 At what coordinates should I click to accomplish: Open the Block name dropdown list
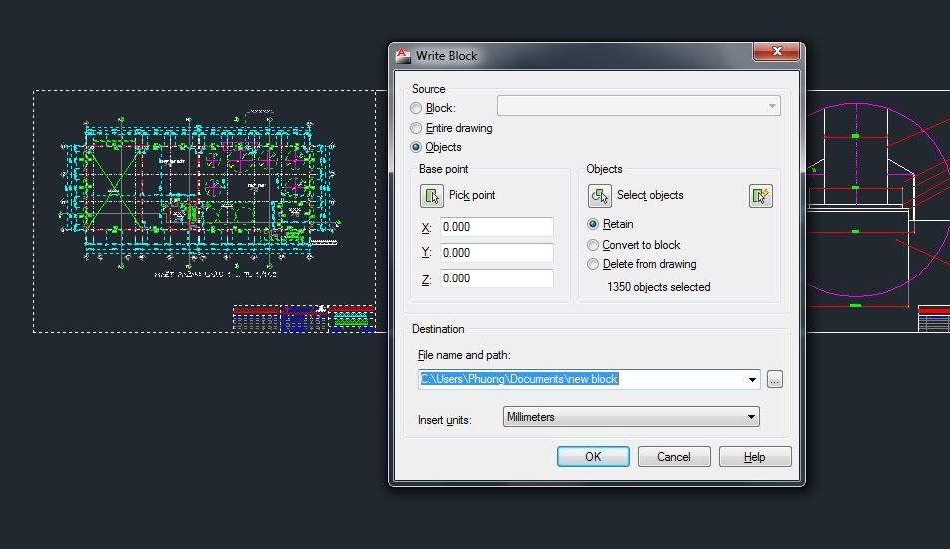coord(639,106)
